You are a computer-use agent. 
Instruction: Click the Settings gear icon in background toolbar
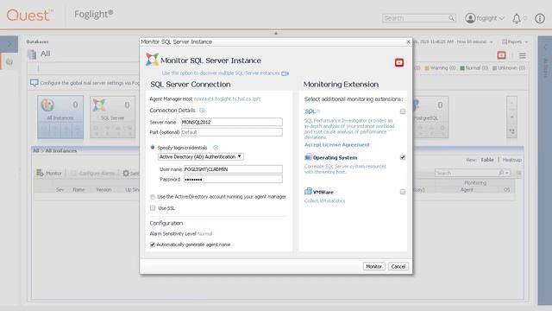(x=126, y=173)
